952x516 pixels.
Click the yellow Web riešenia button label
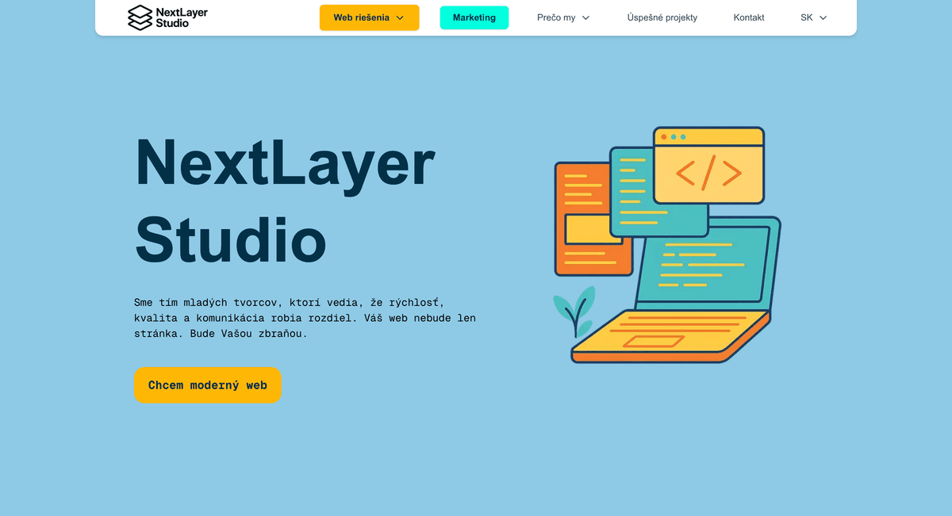[361, 17]
